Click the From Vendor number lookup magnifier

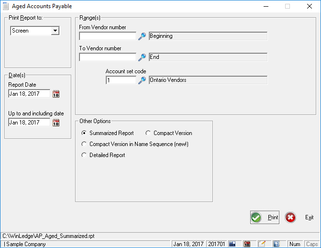pos(142,36)
